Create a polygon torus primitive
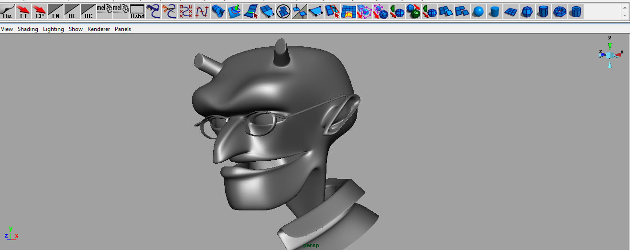The height and width of the screenshot is (250, 630). (559, 11)
